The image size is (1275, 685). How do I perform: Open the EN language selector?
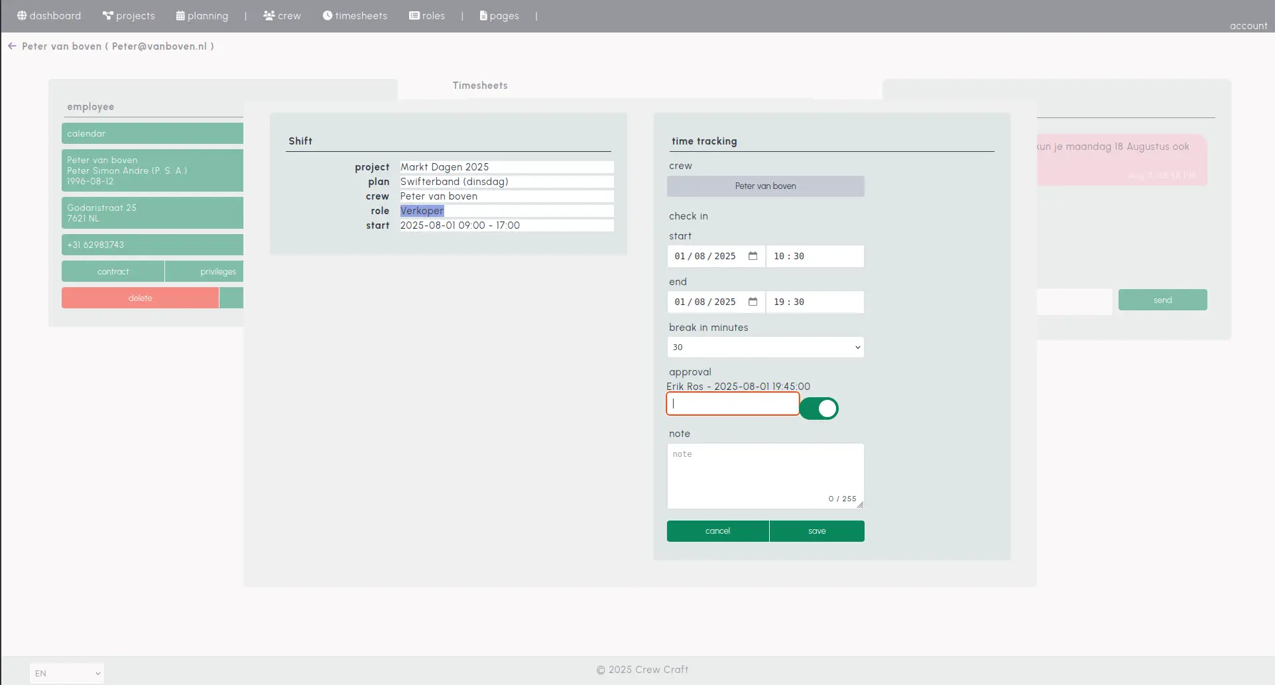[x=66, y=672]
